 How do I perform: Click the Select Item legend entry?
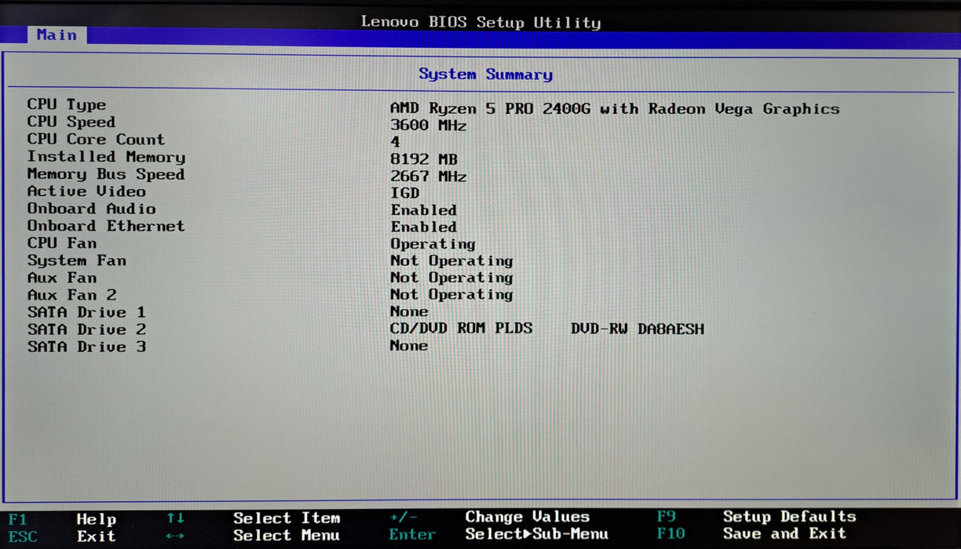coord(287,518)
